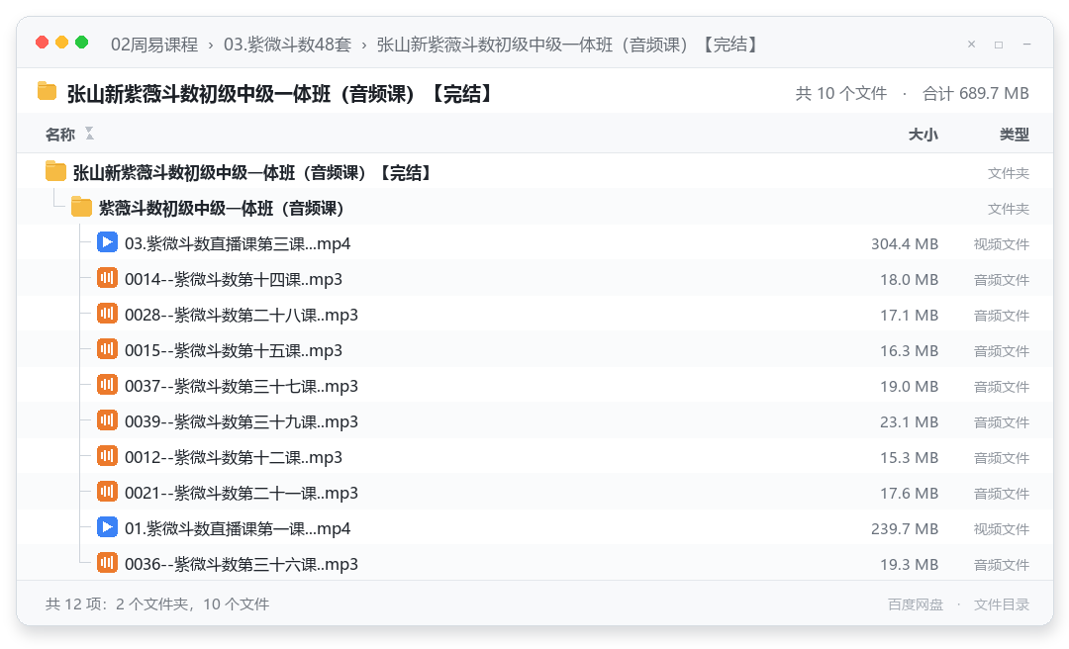Open the 03.紫微斗数48套 breadcrumb
The image size is (1069, 649).
[x=288, y=45]
